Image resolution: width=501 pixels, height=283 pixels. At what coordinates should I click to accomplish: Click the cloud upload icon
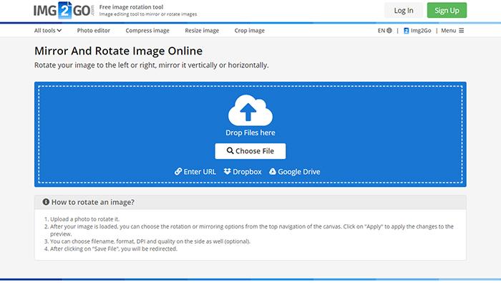pyautogui.click(x=250, y=110)
